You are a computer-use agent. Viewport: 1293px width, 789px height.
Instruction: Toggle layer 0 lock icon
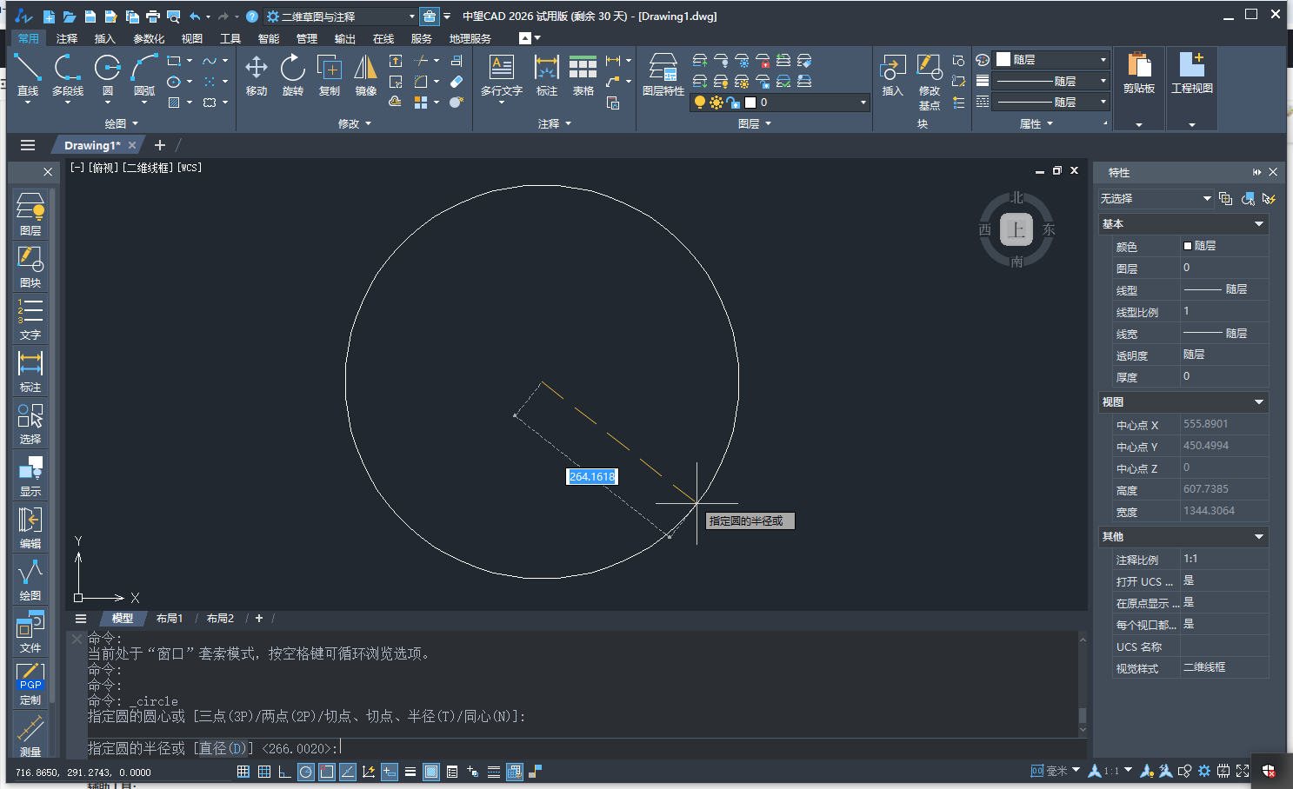(732, 103)
